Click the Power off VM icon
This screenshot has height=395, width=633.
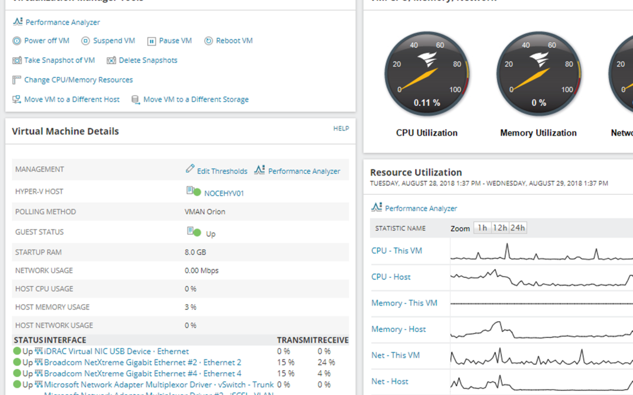[x=16, y=41]
